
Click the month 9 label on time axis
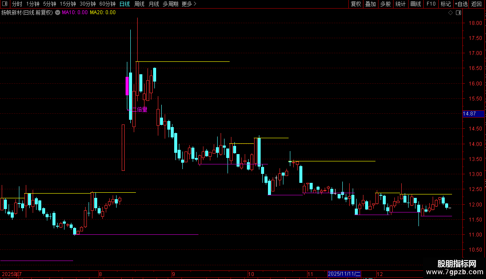point(174,274)
